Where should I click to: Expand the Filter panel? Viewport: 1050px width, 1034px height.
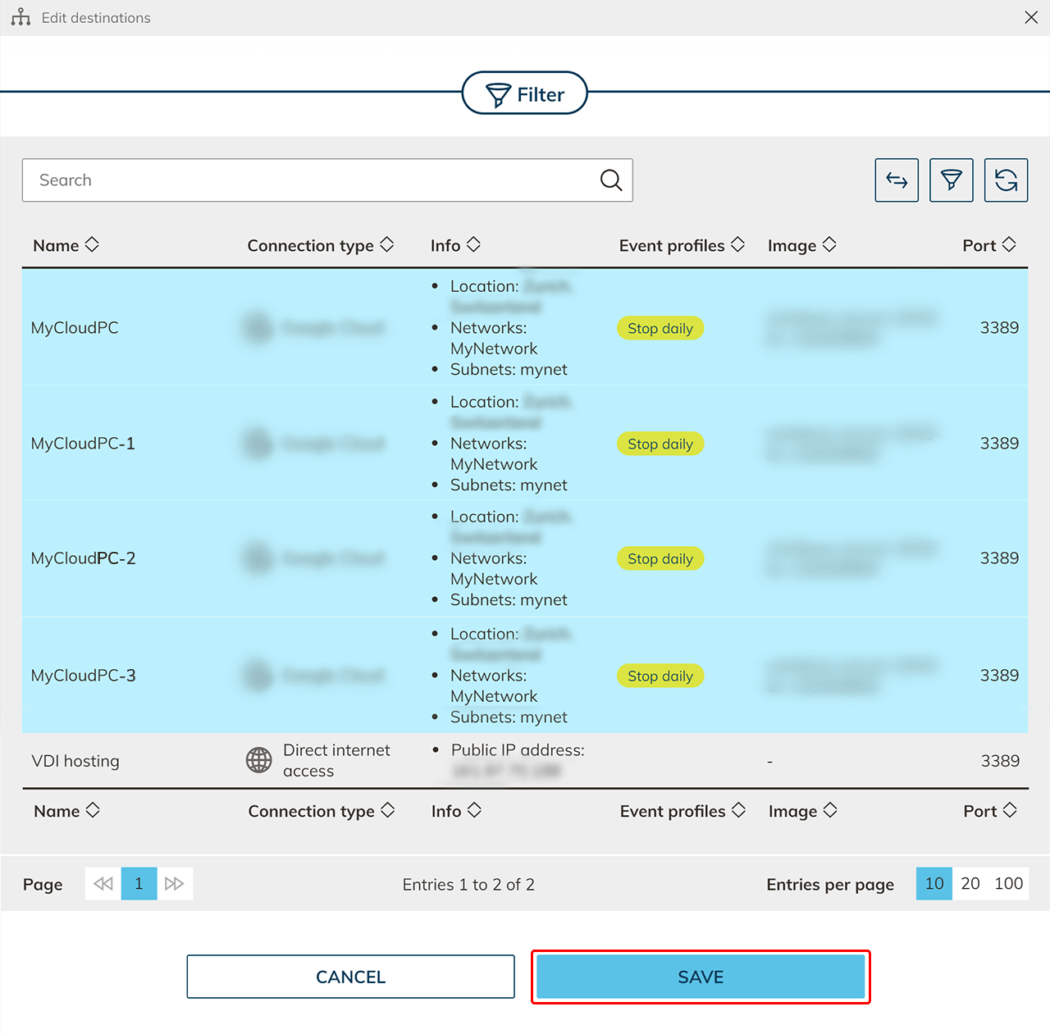[x=525, y=93]
